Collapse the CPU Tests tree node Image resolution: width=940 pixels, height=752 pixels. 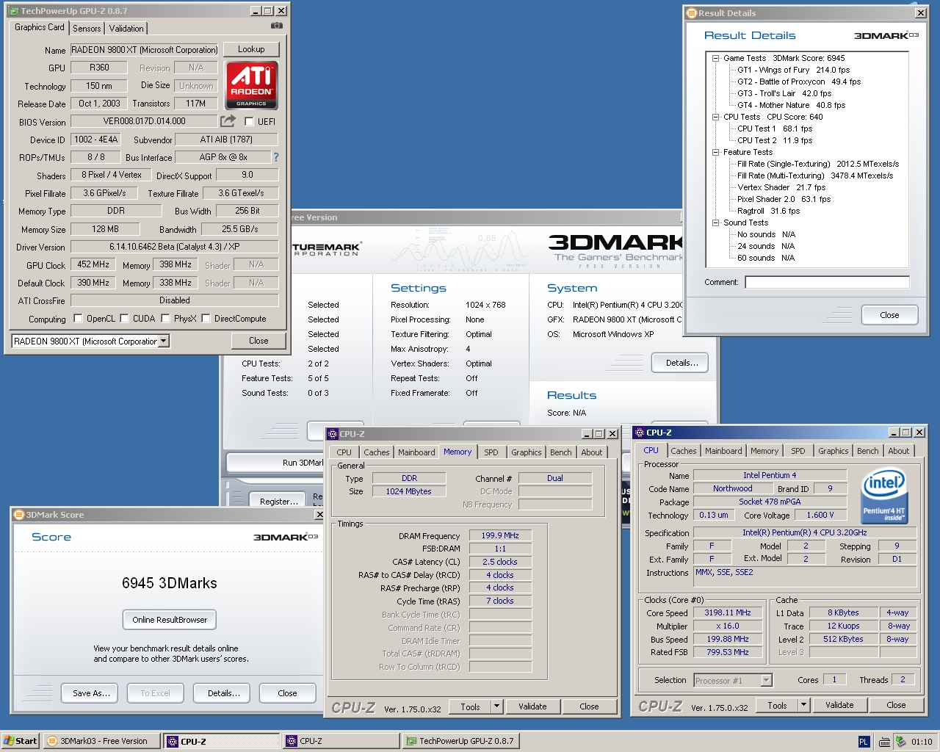[715, 117]
